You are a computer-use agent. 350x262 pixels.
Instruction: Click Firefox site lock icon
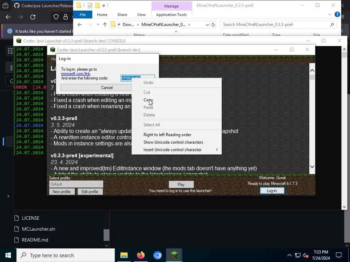[x=66, y=17]
